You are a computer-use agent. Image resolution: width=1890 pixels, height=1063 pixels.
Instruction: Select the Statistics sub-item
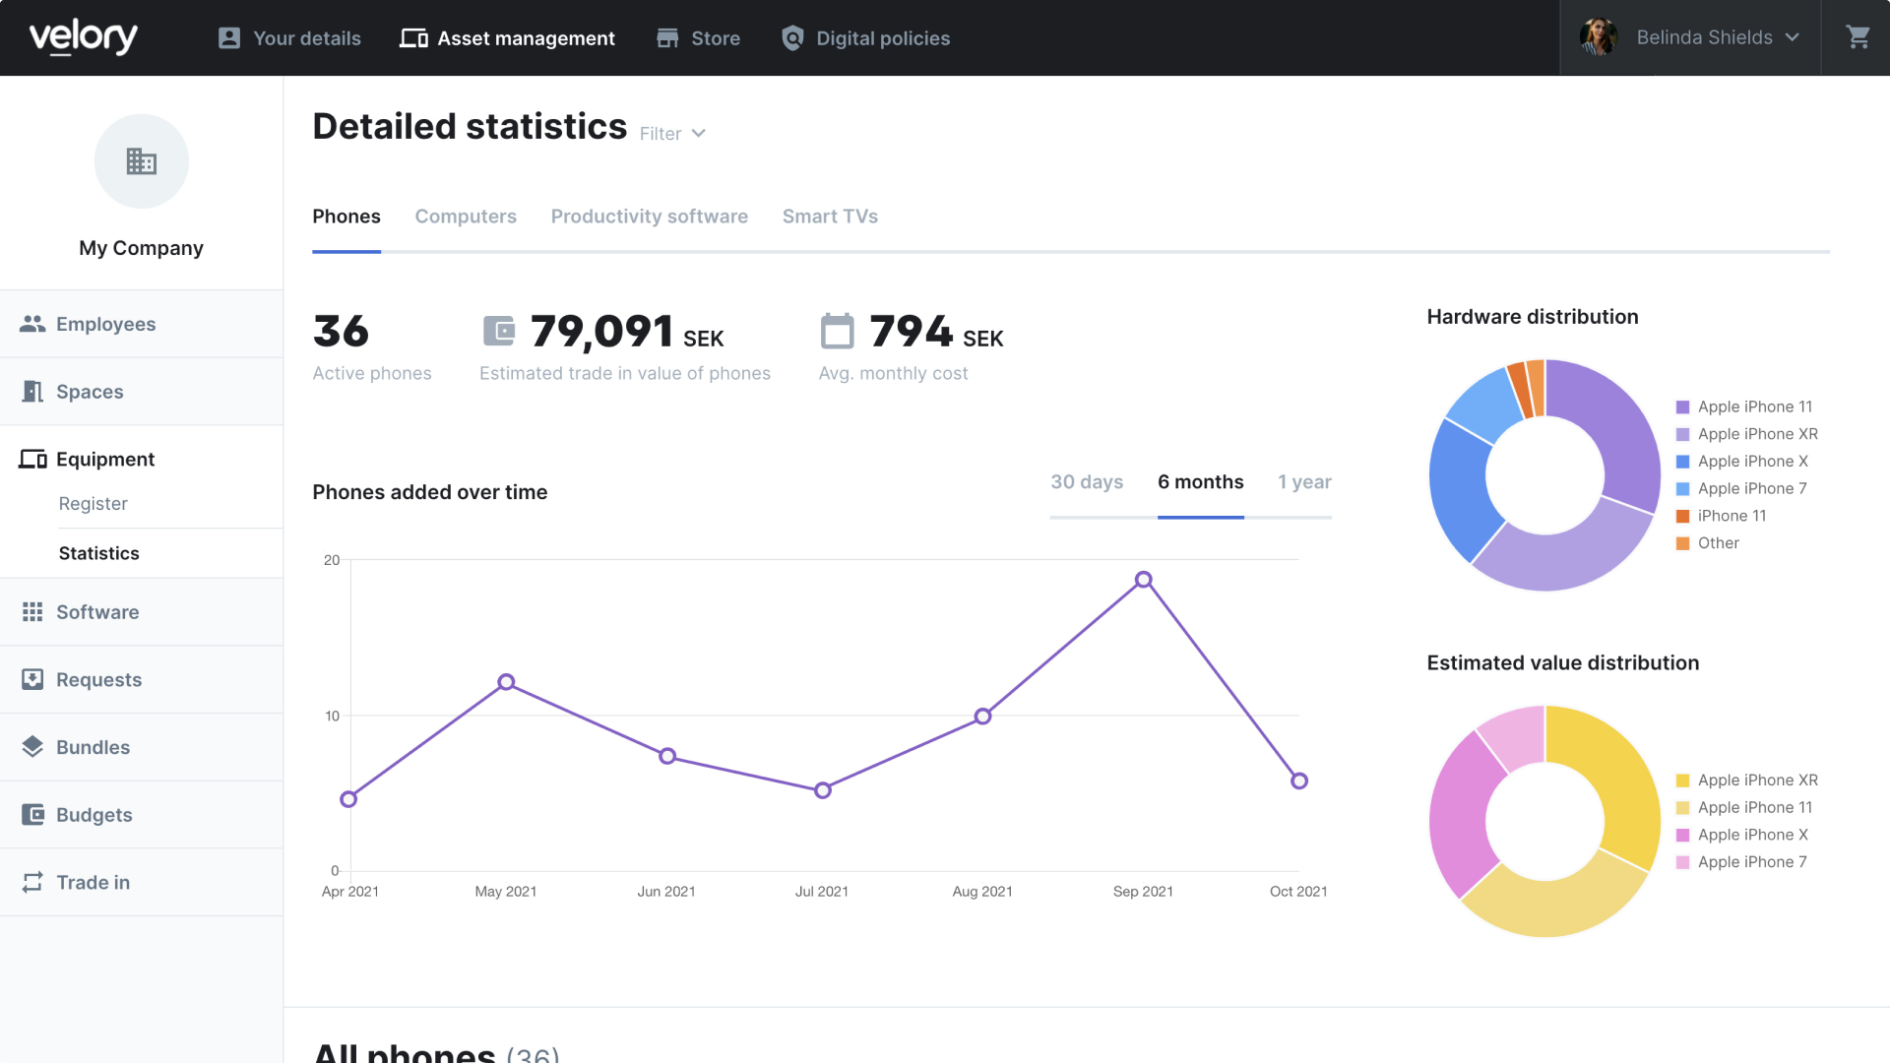point(99,553)
